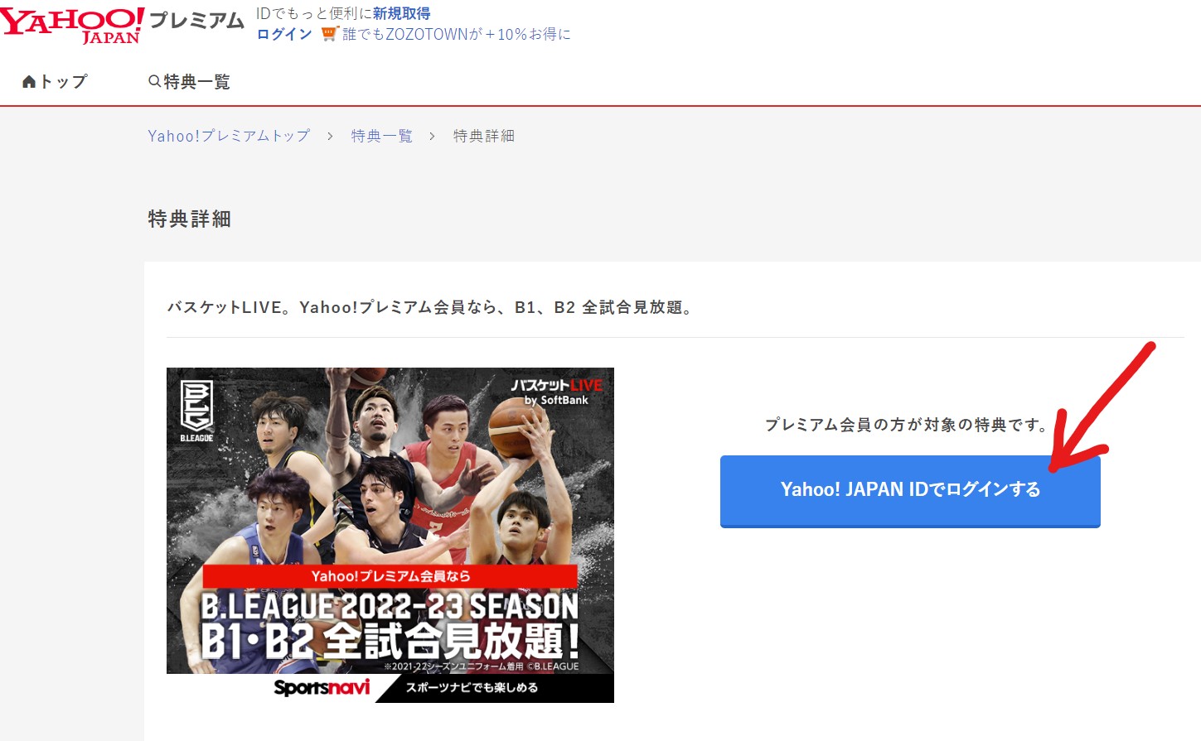Click the B.LEAGUE basketball promo banner image
1201x741 pixels.
click(390, 535)
